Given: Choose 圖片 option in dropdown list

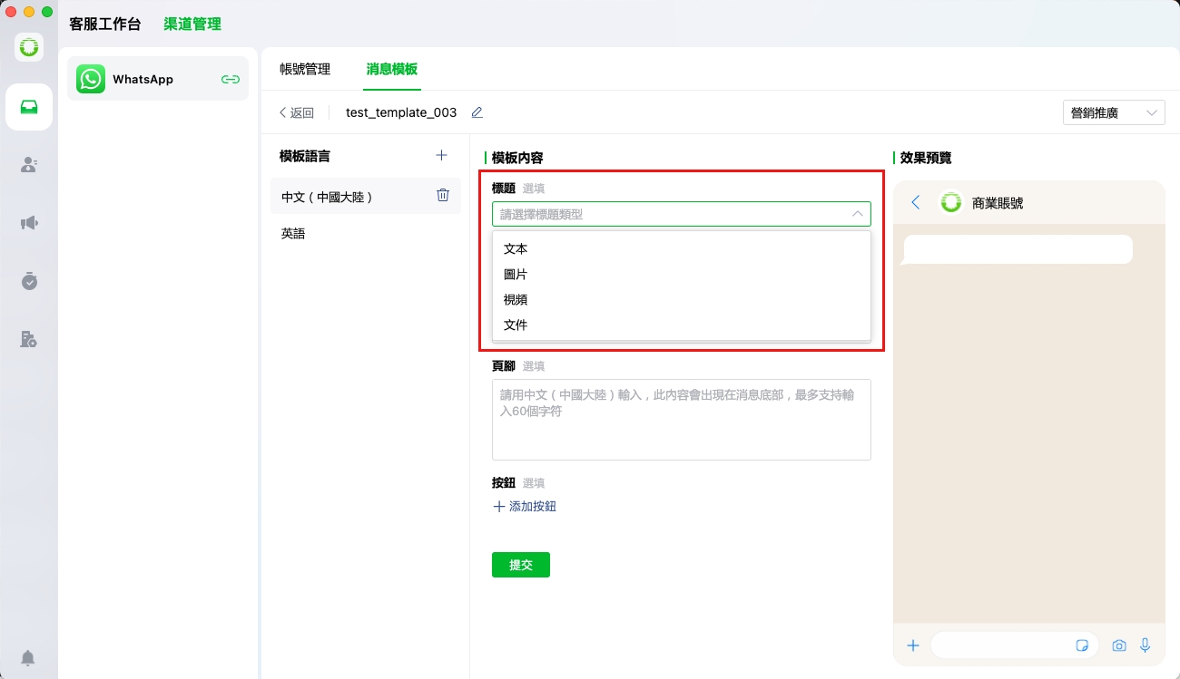Looking at the screenshot, I should click(x=516, y=274).
